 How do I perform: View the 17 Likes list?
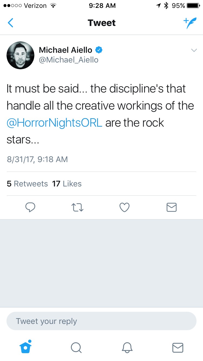[x=67, y=184]
